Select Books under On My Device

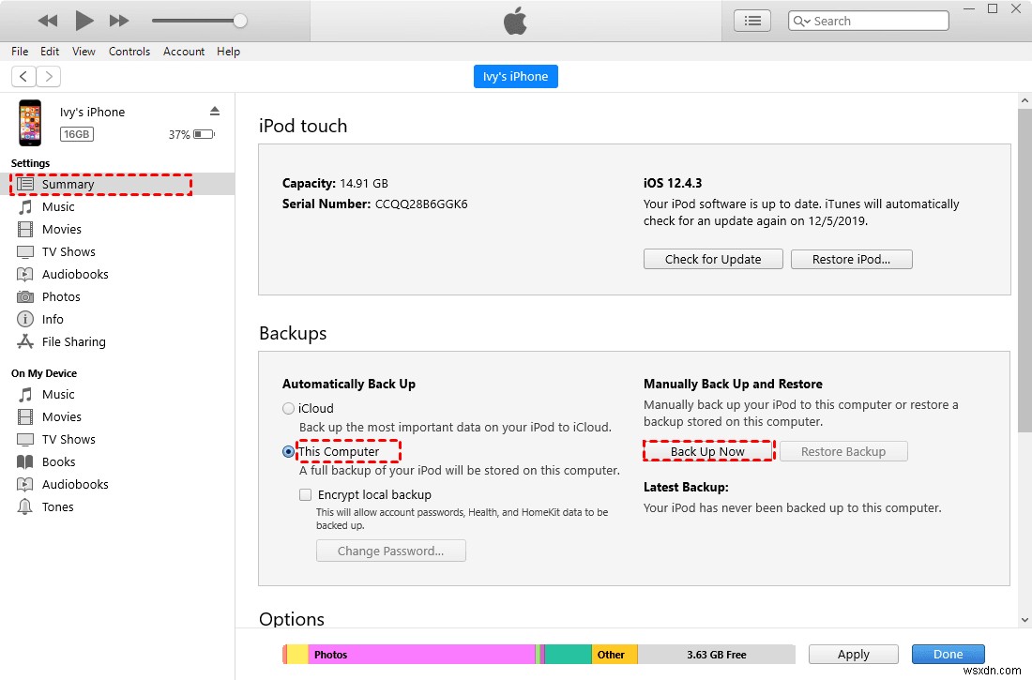(x=56, y=461)
